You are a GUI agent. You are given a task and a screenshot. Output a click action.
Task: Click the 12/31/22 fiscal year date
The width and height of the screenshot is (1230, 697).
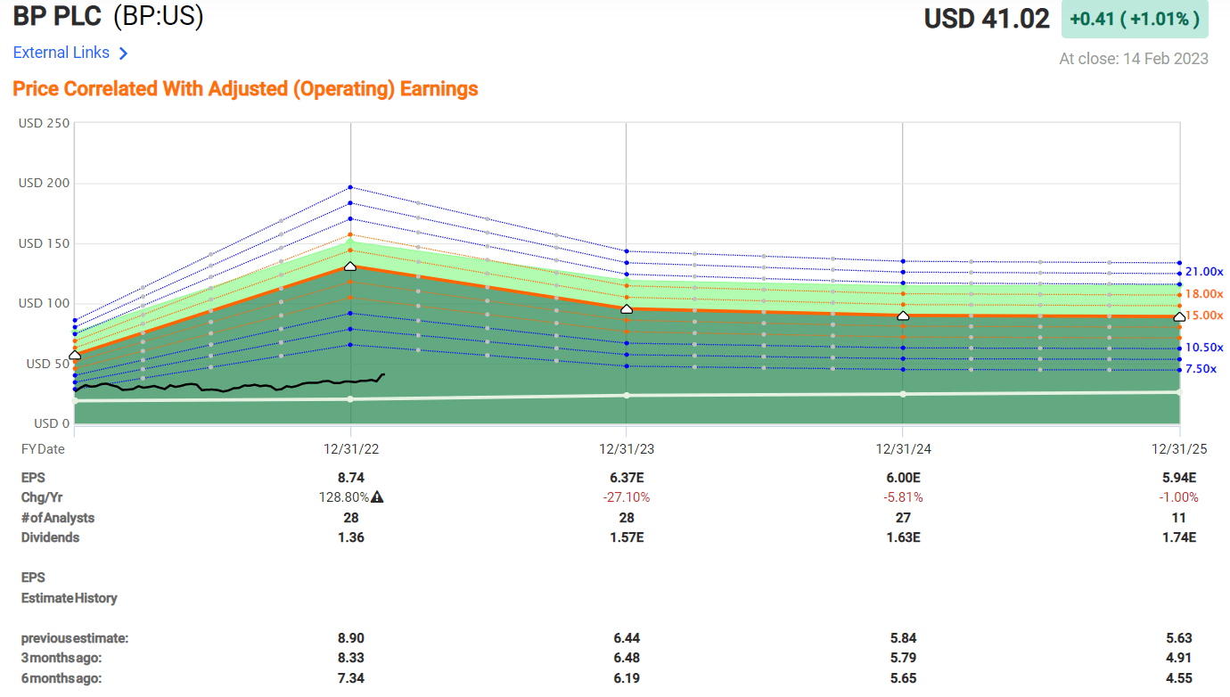tap(350, 449)
